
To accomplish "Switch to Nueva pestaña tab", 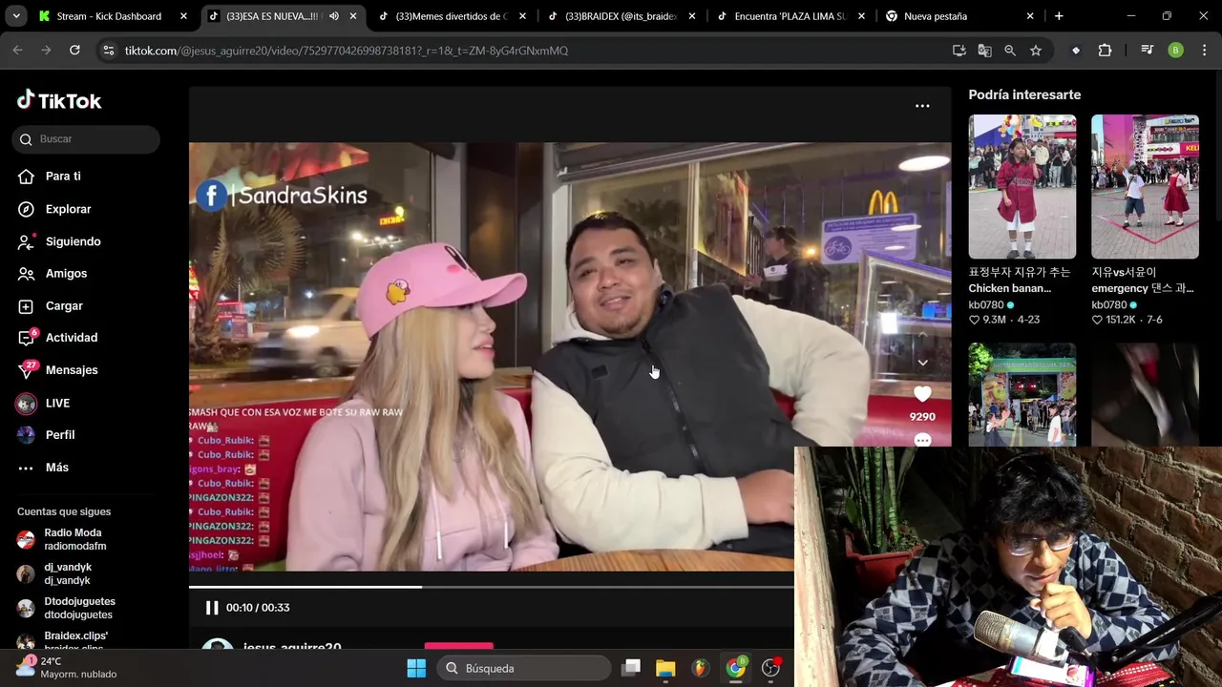I will point(959,16).
